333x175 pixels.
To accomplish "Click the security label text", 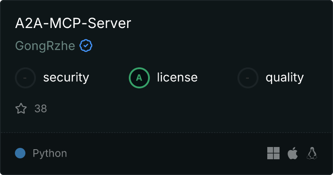I will tap(66, 77).
